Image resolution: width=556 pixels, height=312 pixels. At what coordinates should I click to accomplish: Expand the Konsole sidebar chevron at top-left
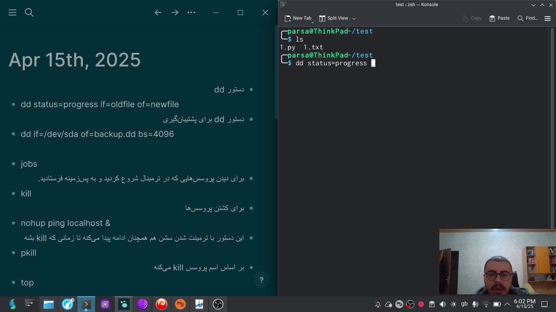click(x=284, y=5)
